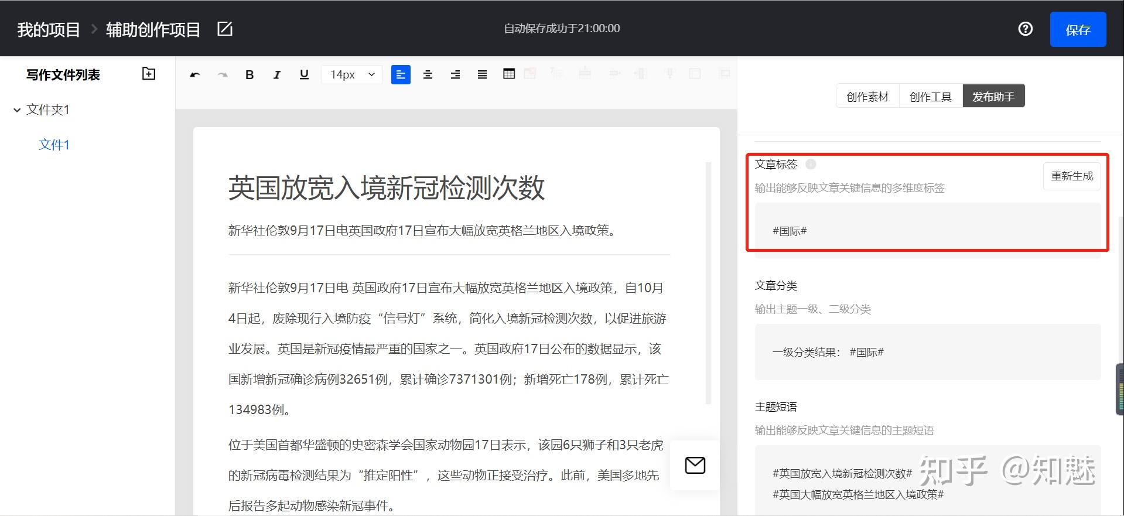
Task: Click the 自动保存成功于21:00:00 status text
Action: 562,28
